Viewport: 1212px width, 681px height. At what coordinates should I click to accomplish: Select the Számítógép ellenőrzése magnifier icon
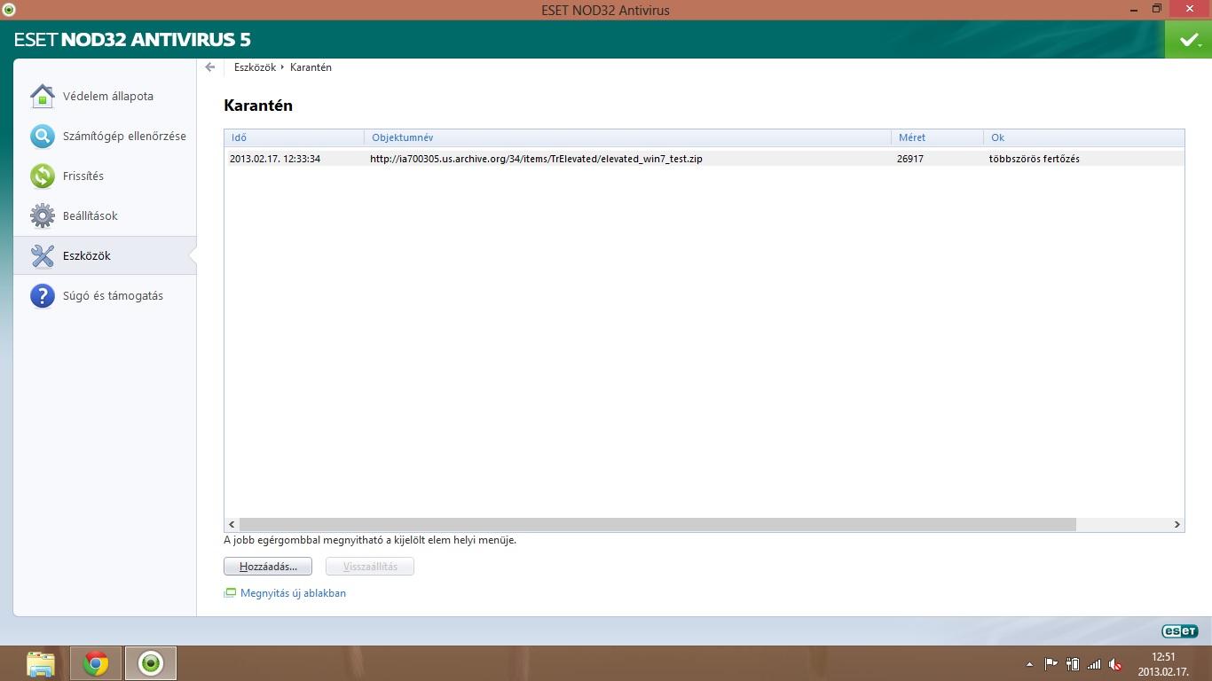tap(42, 136)
